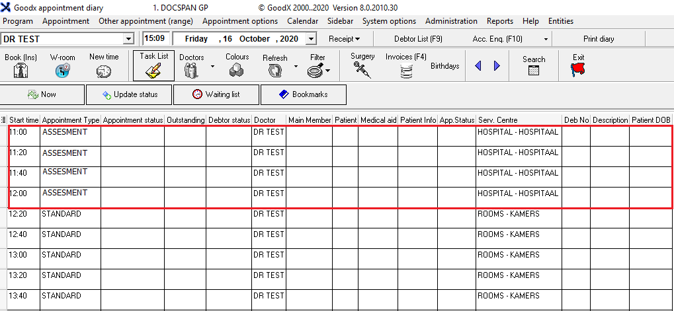Viewport: 674px width, 311px height.
Task: Expand dropdown arrow after Acc. Enq. (F10)
Action: [546, 39]
